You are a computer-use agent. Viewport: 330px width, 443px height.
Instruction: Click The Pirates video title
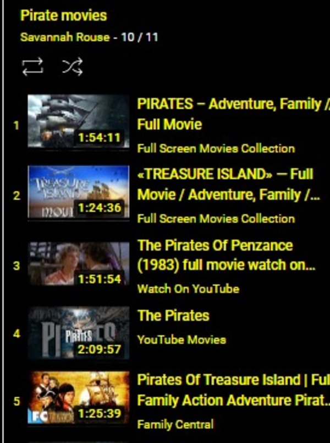click(173, 315)
